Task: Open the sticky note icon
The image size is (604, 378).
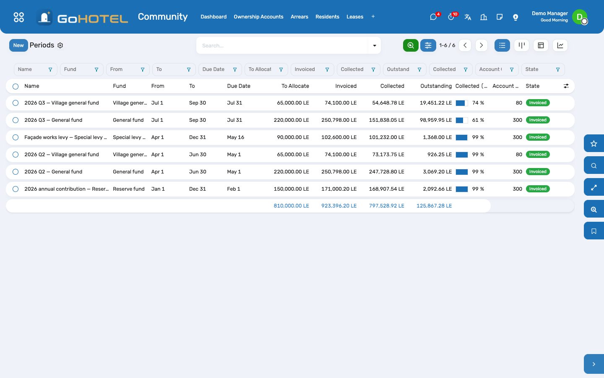Action: coord(500,17)
